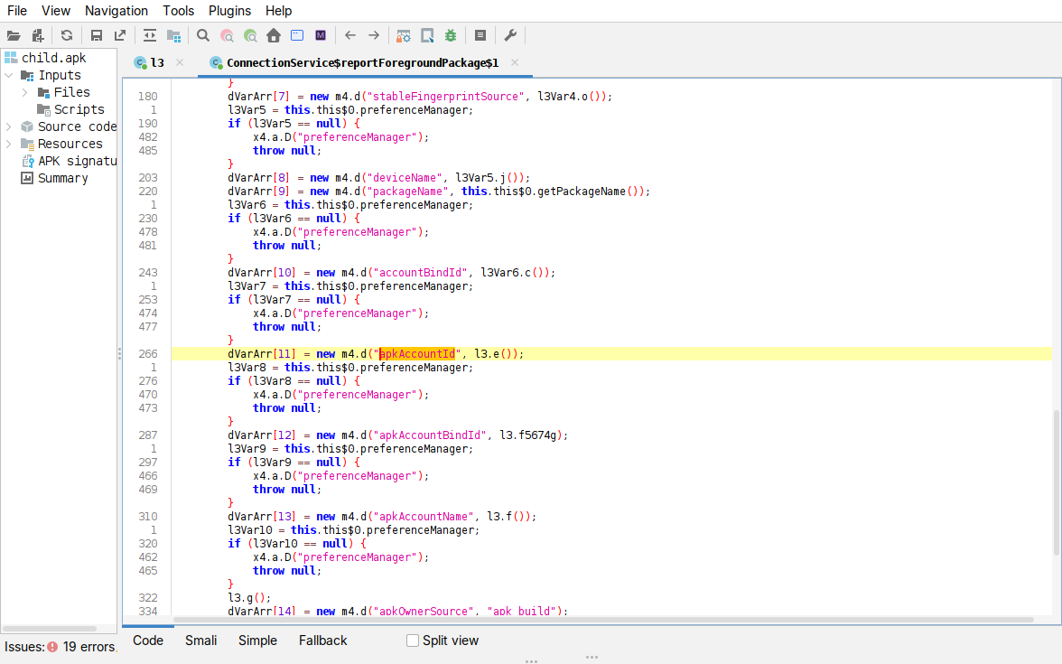Screen dimensions: 1062x664
Task: Navigate back with the left arrow
Action: tap(350, 36)
